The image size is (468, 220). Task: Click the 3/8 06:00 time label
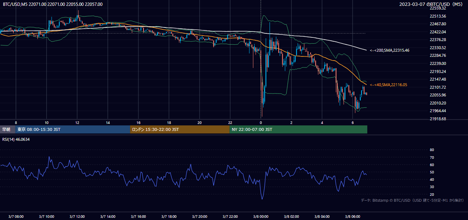[x=353, y=217]
